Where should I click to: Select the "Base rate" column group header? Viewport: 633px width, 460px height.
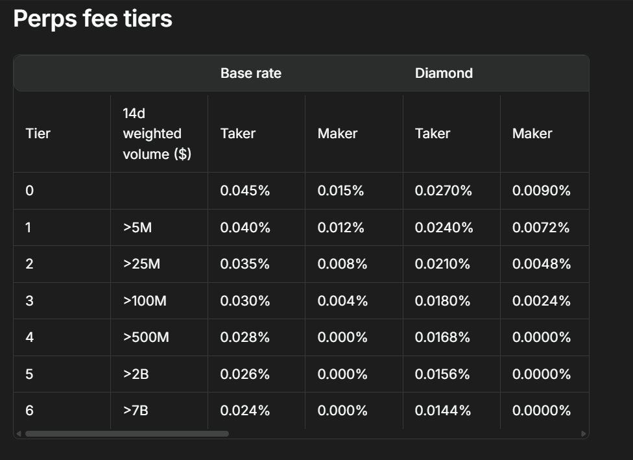pos(250,73)
